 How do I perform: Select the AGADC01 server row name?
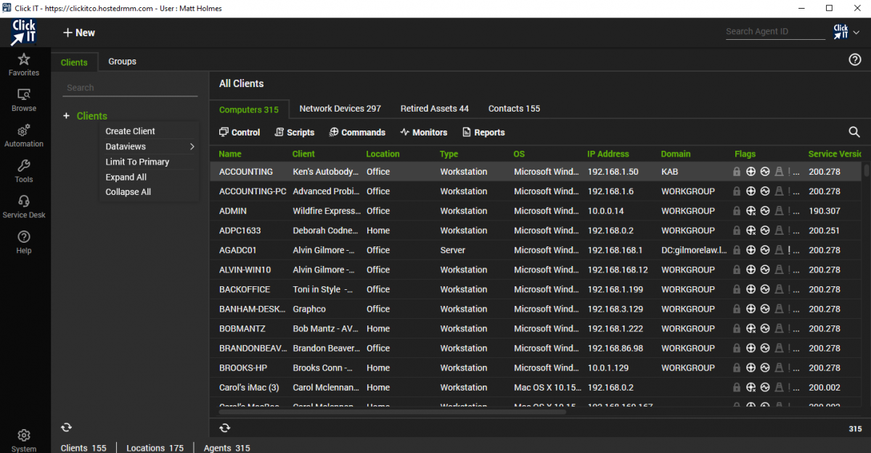tap(238, 250)
